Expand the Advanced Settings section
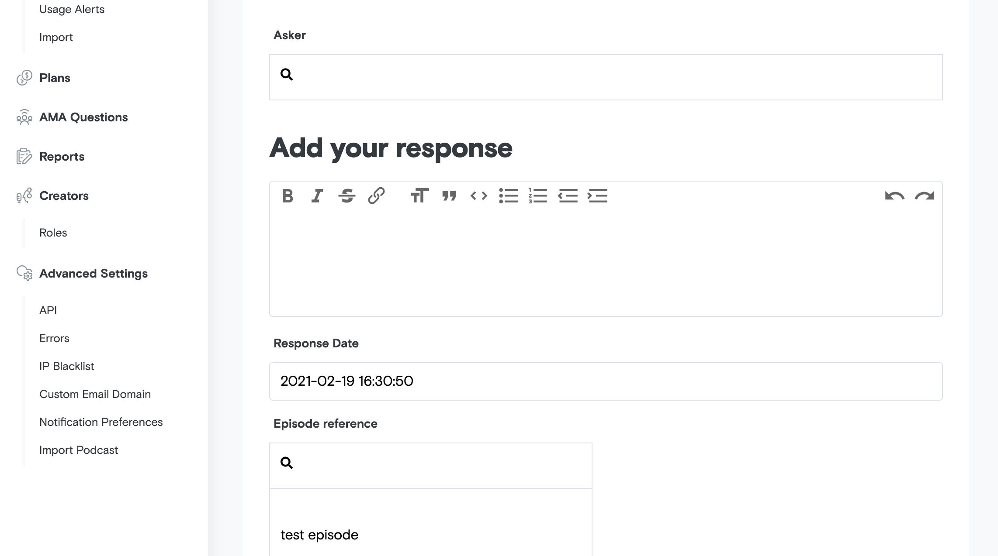The image size is (998, 556). (93, 274)
